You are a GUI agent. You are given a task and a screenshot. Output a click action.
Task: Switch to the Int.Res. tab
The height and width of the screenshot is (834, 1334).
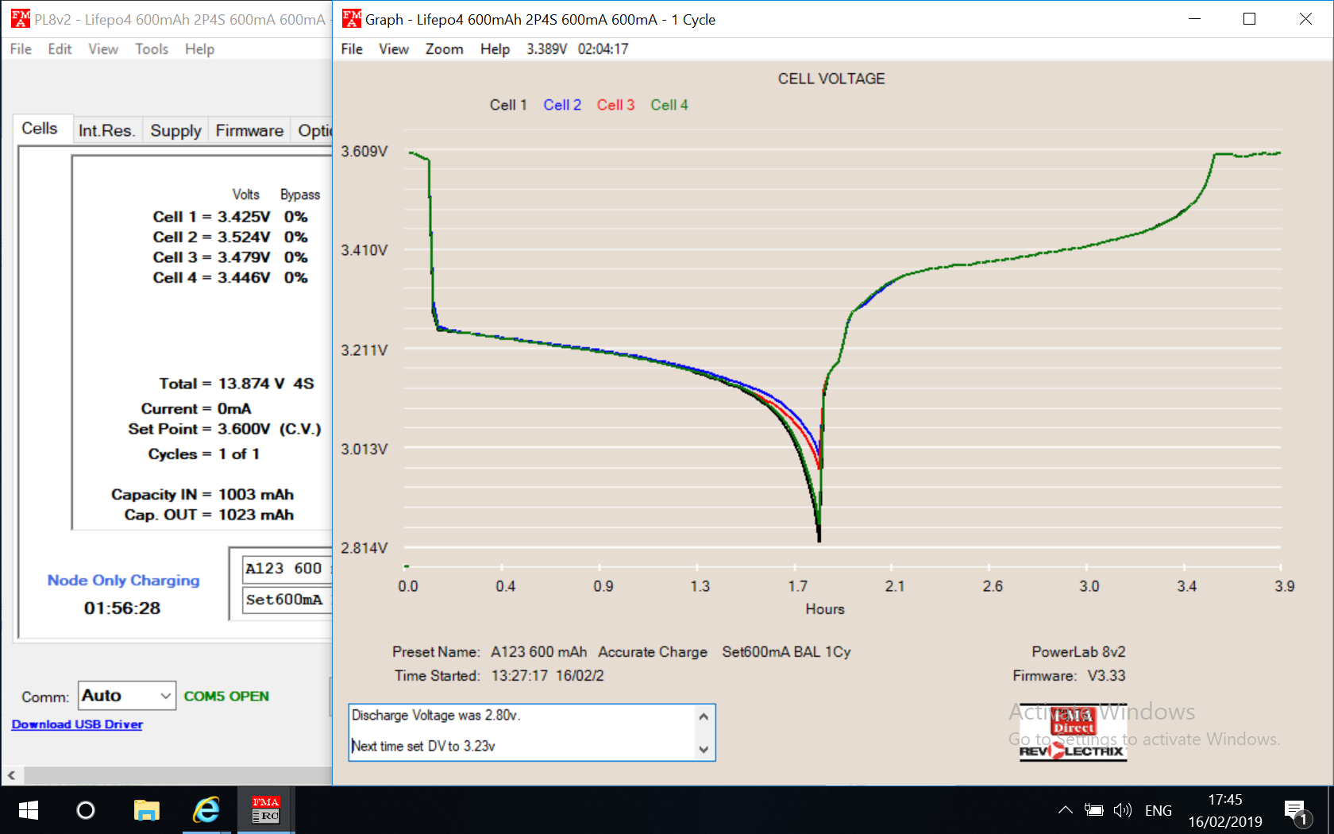107,130
